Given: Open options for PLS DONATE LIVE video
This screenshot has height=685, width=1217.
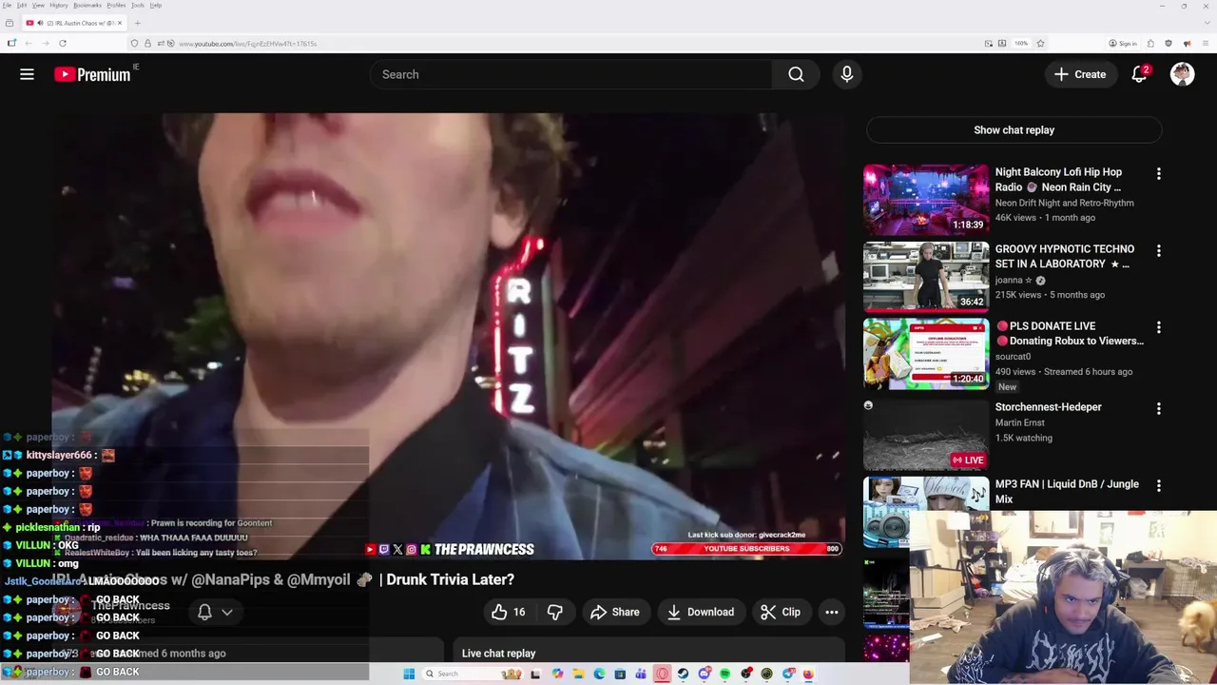Looking at the screenshot, I should coord(1158,328).
